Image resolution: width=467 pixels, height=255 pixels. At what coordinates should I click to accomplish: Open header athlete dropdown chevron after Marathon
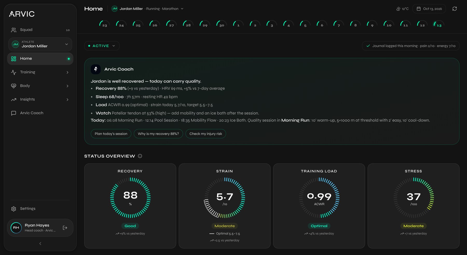[x=182, y=9]
